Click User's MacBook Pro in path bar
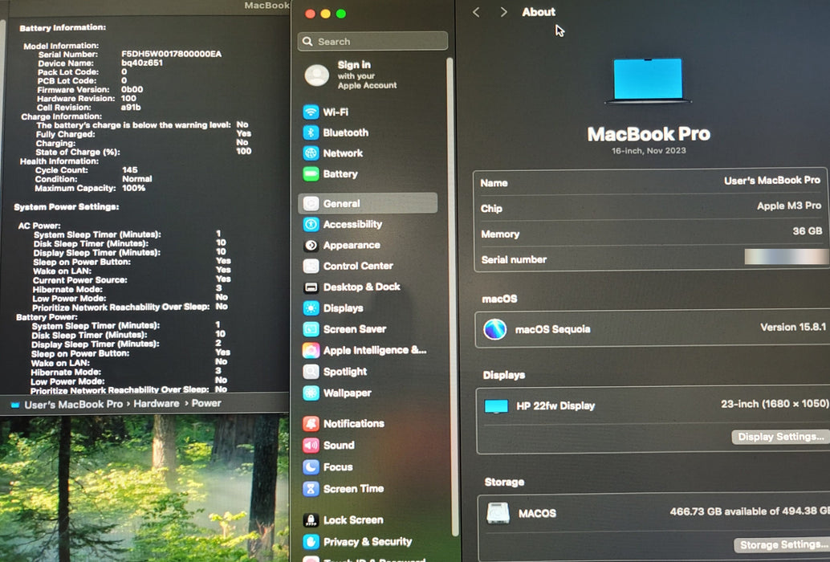The height and width of the screenshot is (562, 830). pos(74,405)
